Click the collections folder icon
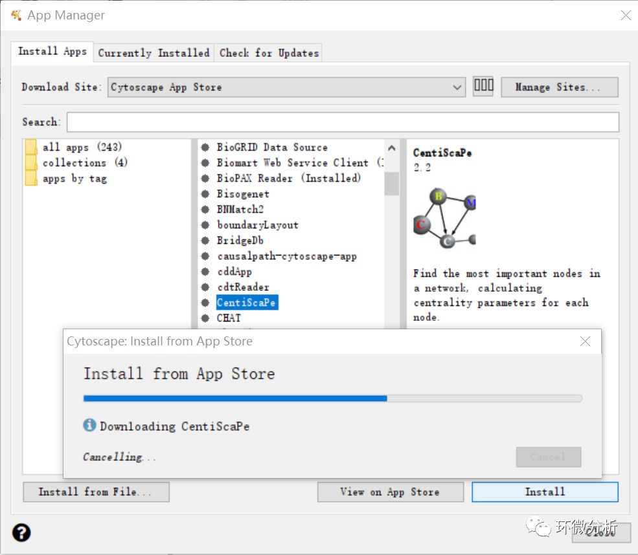Viewport: 638px width, 555px height. tap(31, 162)
